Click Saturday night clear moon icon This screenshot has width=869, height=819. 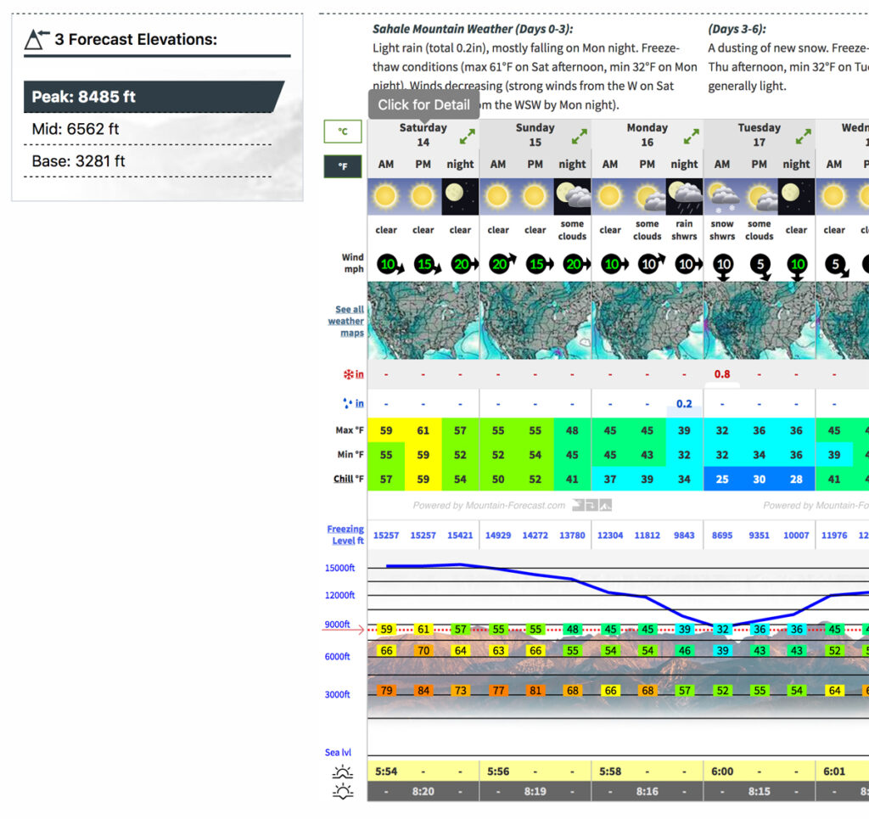460,196
